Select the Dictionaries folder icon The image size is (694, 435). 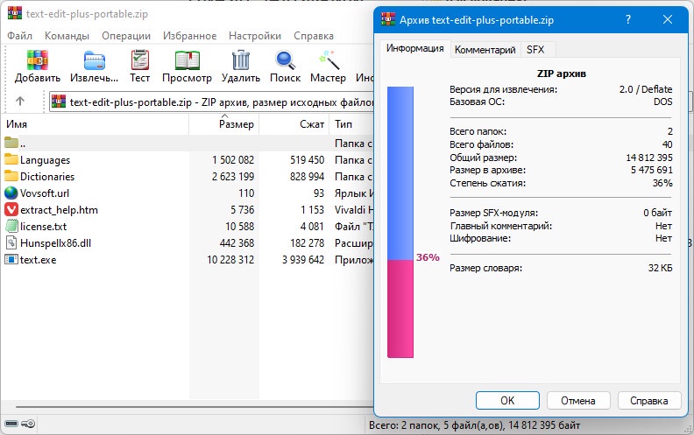(11, 176)
